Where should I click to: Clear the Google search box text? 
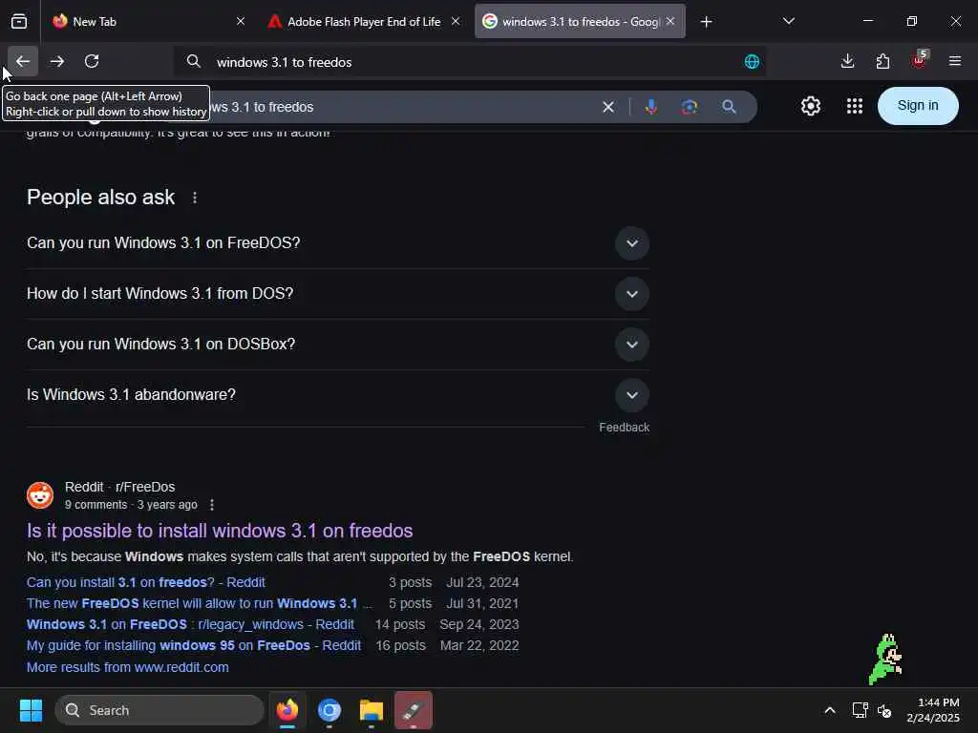[x=608, y=107]
